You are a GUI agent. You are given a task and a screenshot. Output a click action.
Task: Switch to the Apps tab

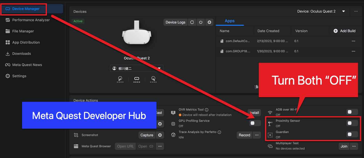click(230, 21)
